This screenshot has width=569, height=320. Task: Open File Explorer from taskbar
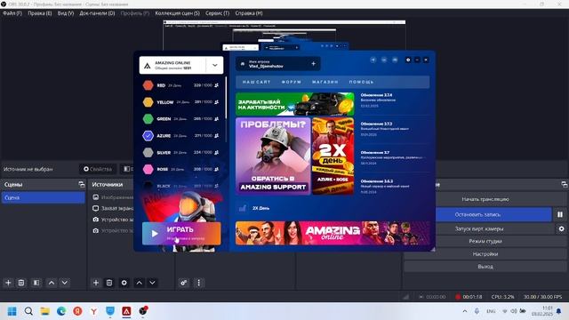[45, 311]
